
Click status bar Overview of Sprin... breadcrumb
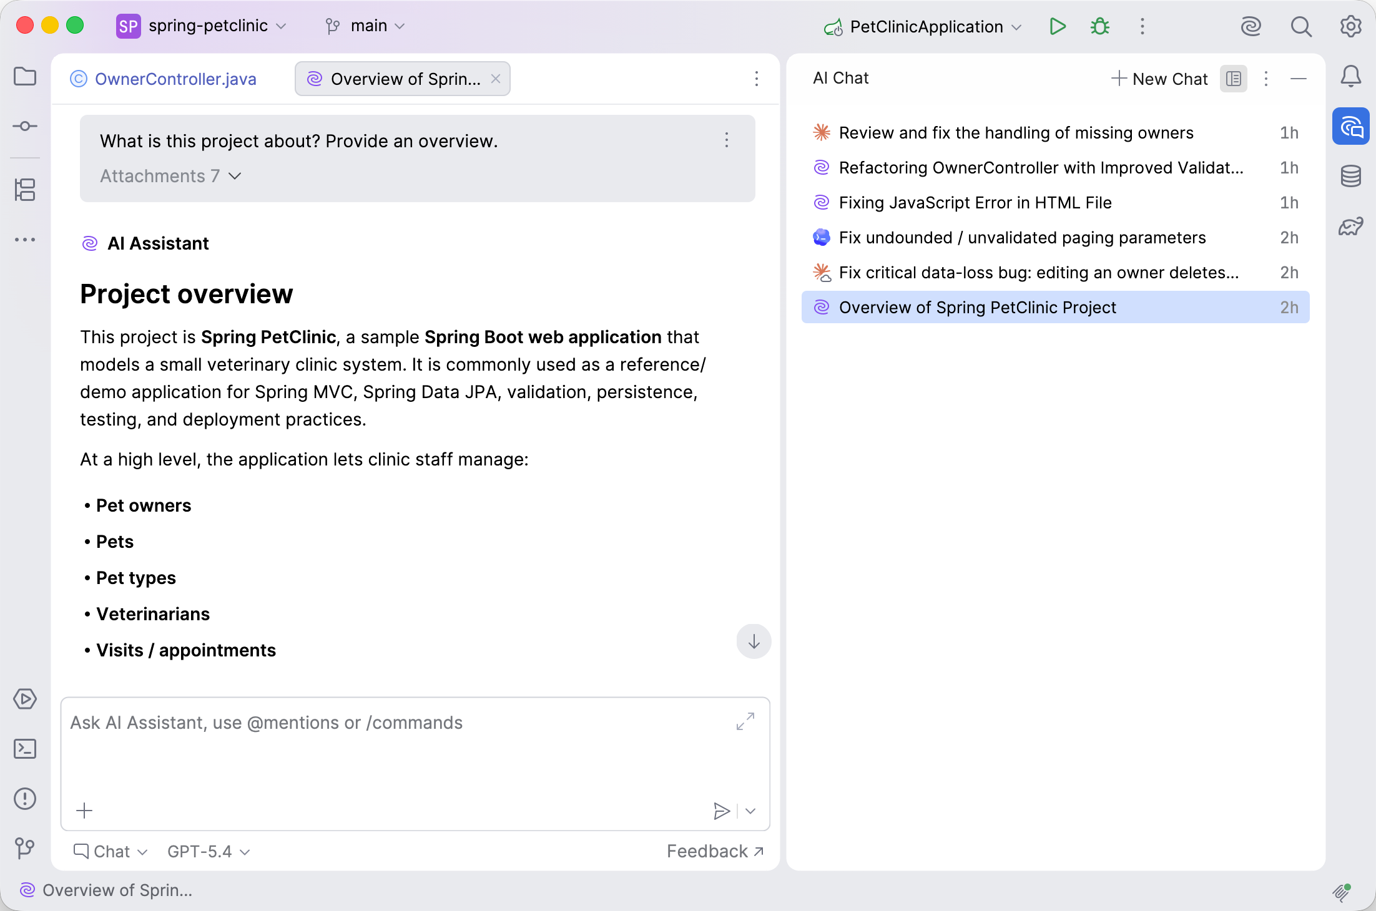tap(106, 890)
